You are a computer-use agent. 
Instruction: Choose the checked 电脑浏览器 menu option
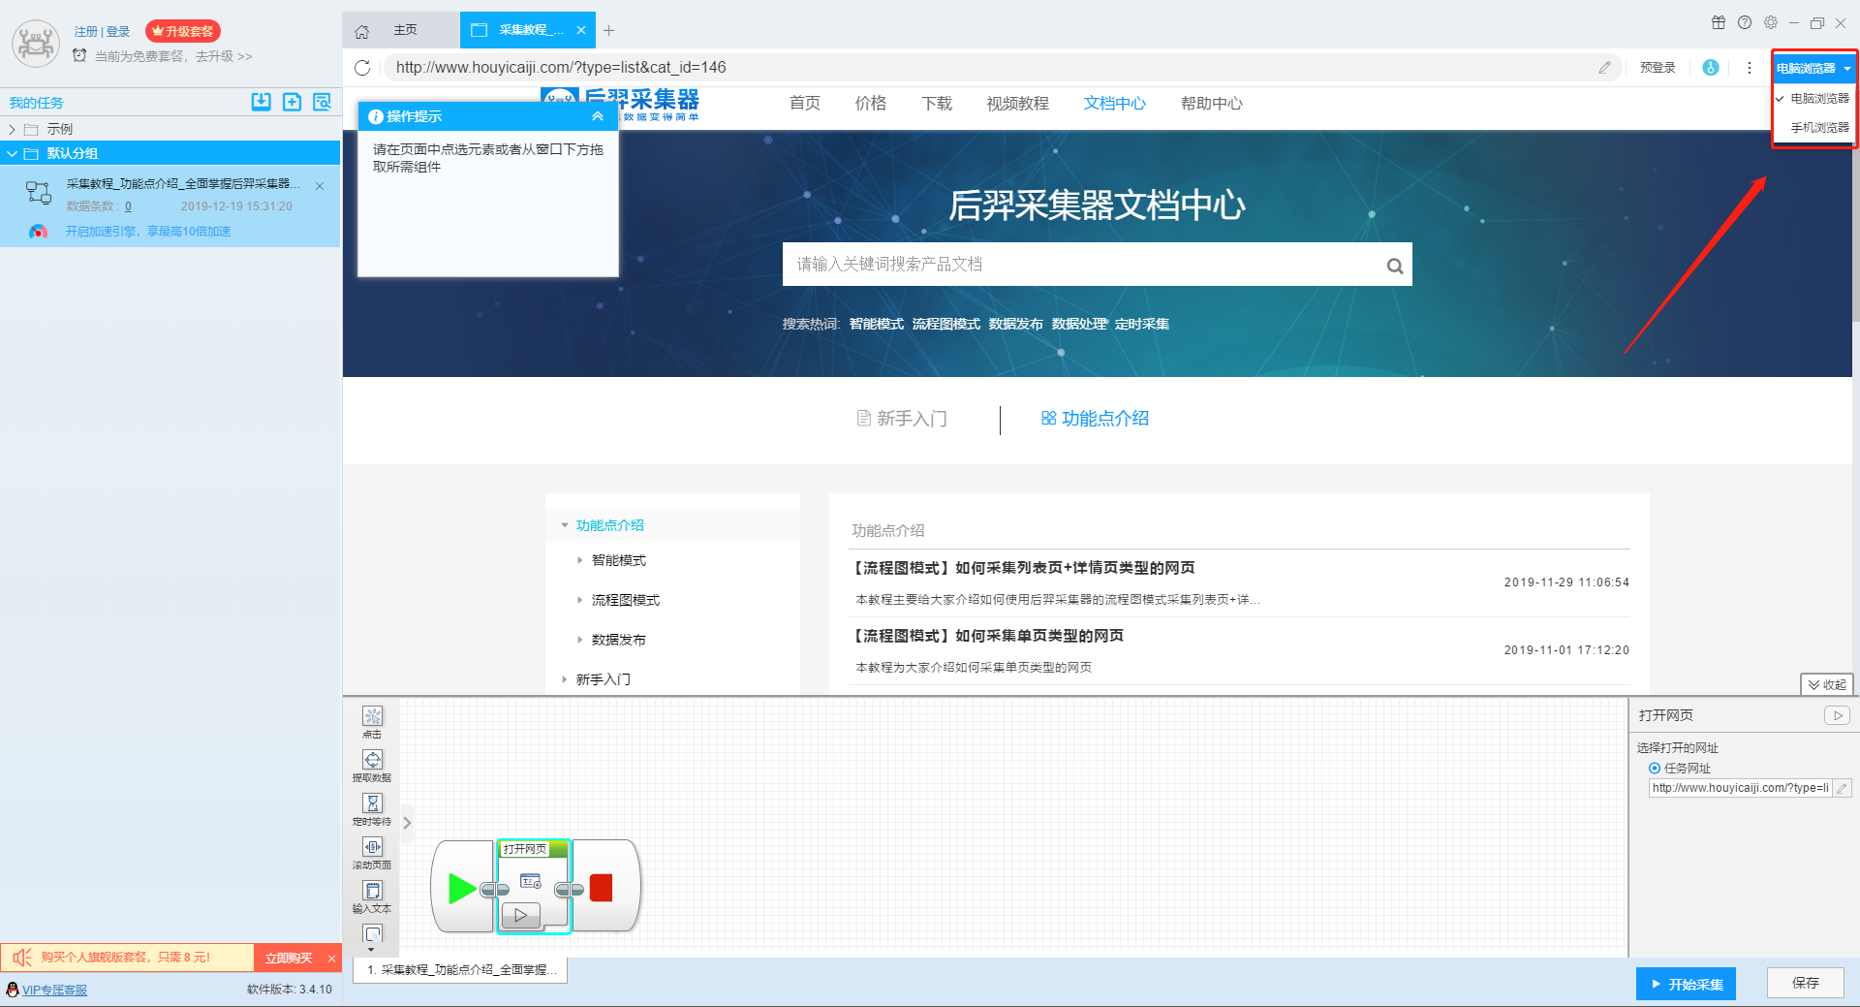click(x=1813, y=98)
